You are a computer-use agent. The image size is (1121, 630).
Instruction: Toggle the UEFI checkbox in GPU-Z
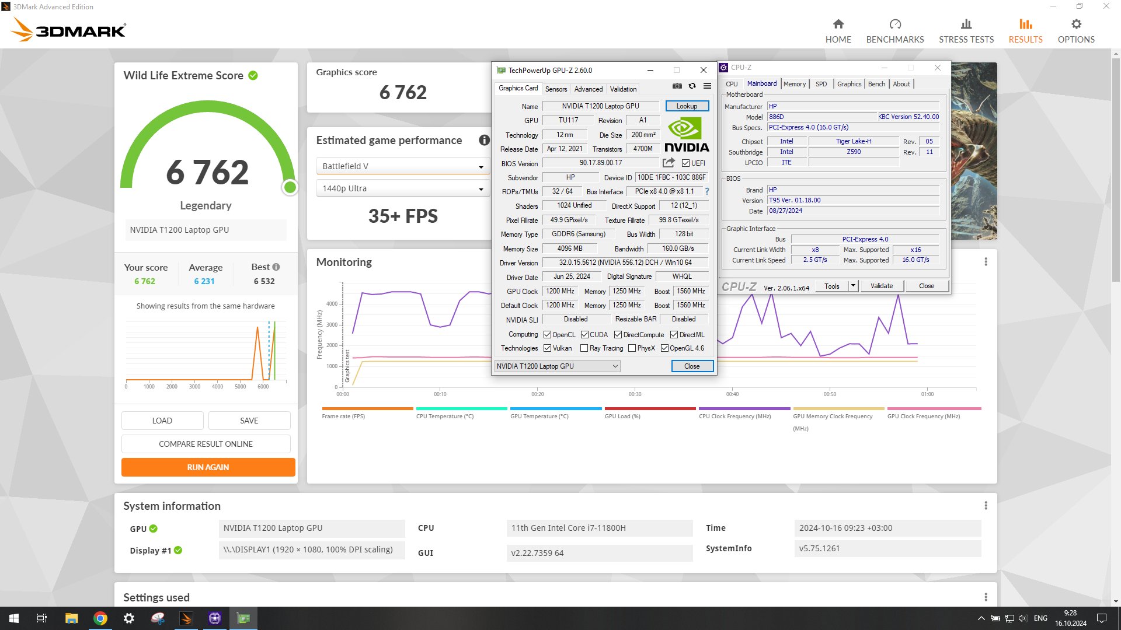point(685,163)
